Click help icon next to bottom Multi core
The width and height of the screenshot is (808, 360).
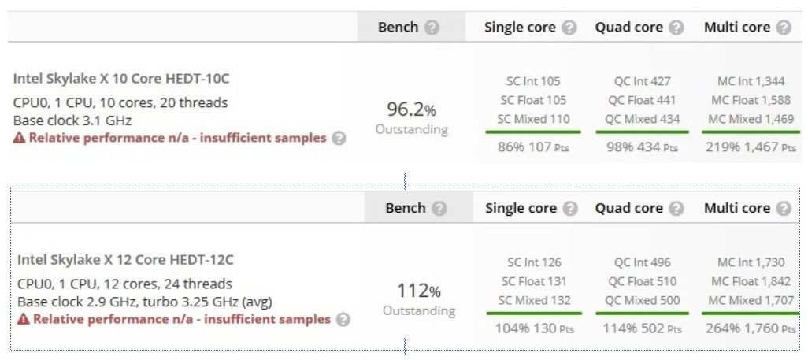784,209
